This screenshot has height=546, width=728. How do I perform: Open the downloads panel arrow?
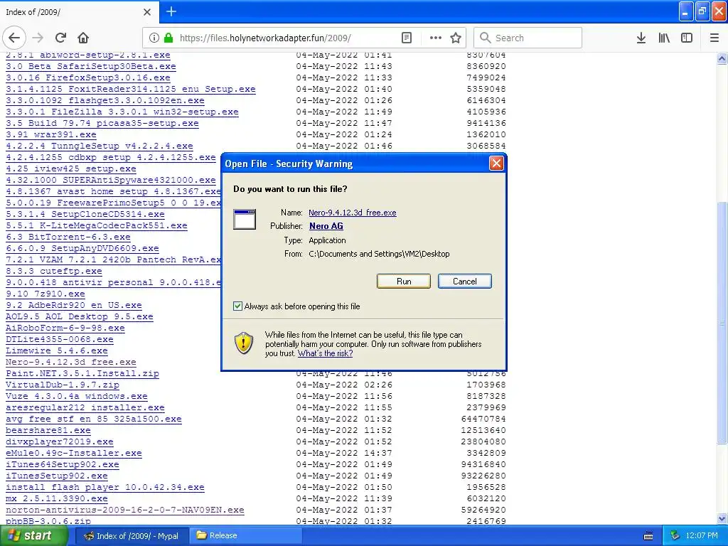[641, 38]
